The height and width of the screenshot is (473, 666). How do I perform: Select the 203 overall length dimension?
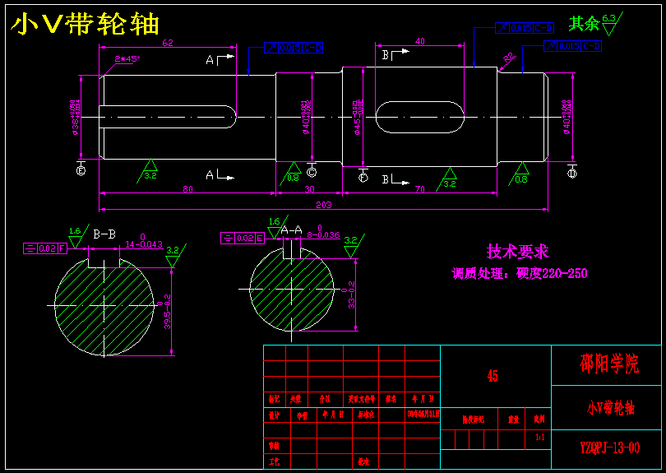(324, 205)
